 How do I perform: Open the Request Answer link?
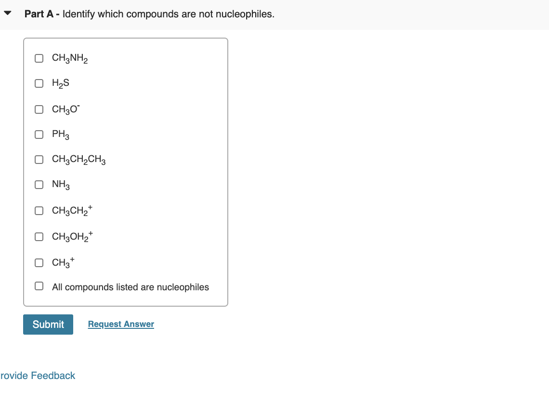coord(120,324)
